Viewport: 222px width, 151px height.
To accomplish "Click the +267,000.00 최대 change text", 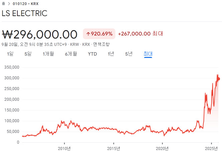I will coord(140,33).
